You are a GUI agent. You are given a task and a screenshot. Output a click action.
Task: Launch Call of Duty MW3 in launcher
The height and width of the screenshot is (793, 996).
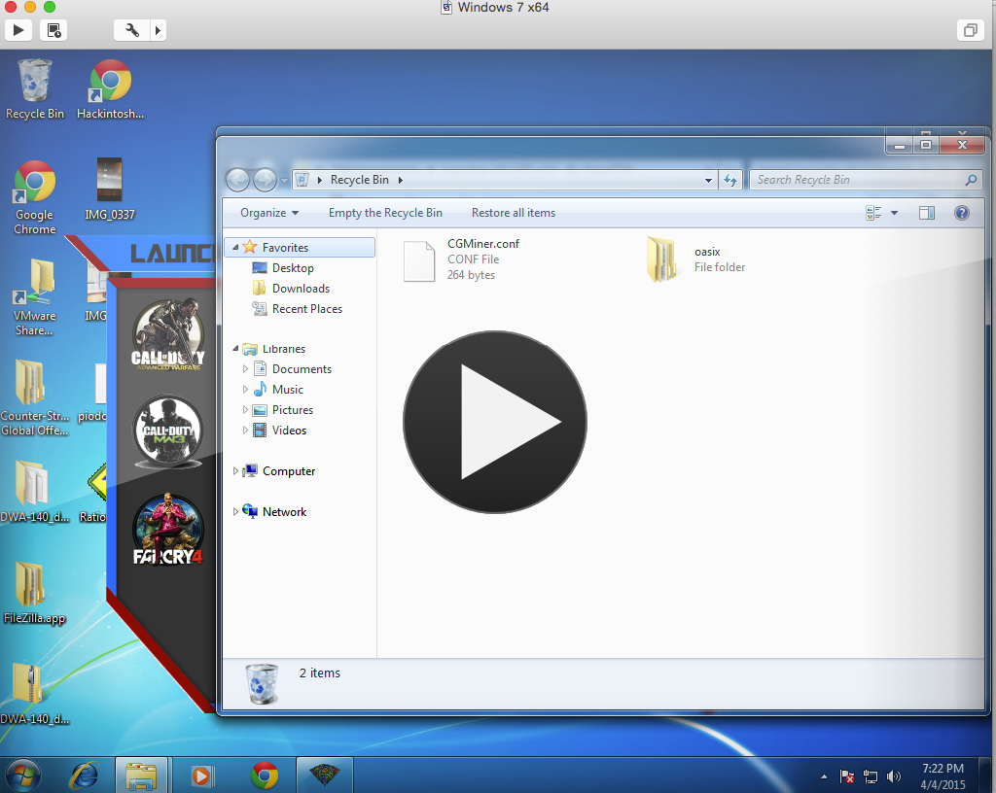point(167,431)
